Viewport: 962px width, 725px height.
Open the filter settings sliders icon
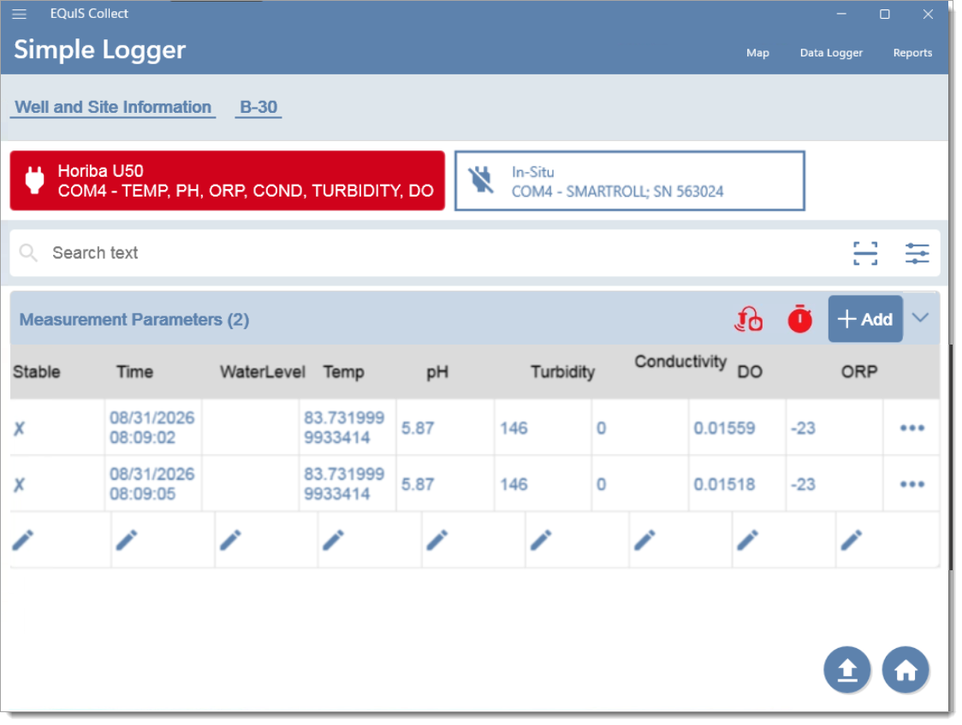coord(917,253)
